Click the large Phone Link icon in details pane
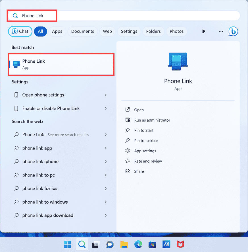Screen dimensions: 248x252 coord(178,62)
